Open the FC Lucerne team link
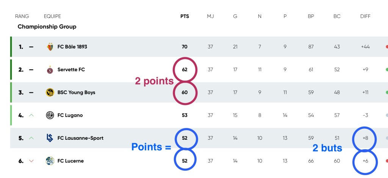 [x=70, y=161]
